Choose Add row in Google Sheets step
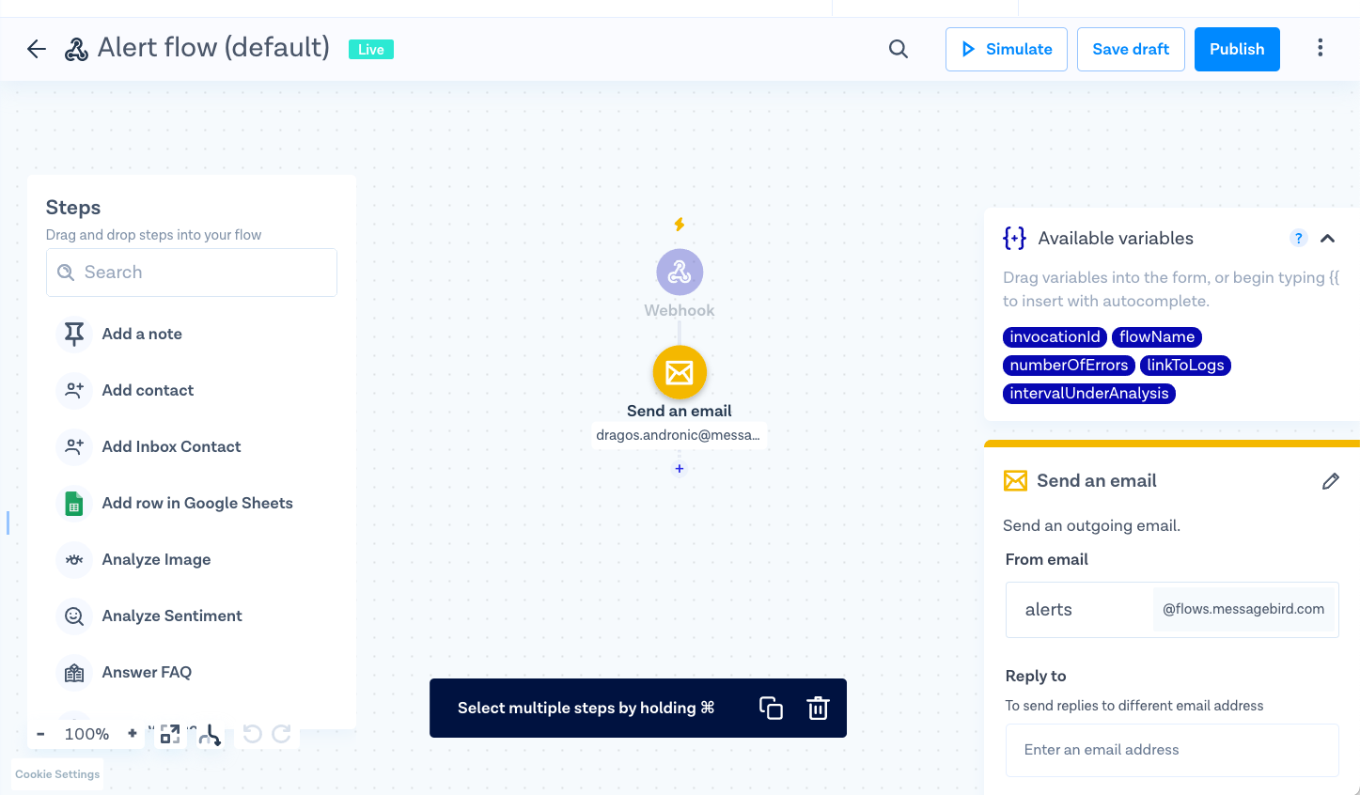The height and width of the screenshot is (795, 1360). coord(197,503)
